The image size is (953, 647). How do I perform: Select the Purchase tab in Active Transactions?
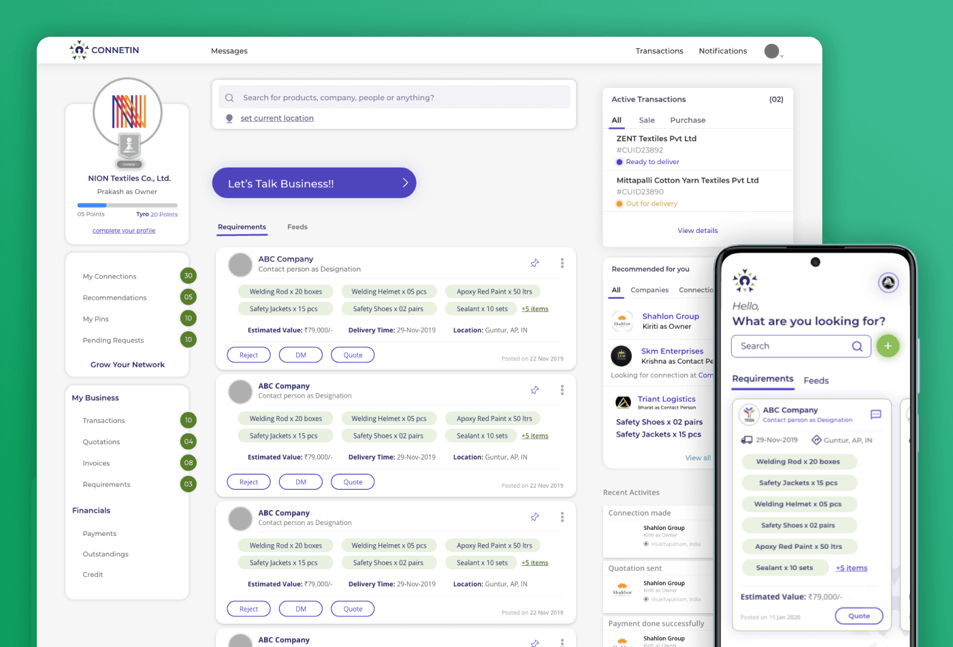688,120
